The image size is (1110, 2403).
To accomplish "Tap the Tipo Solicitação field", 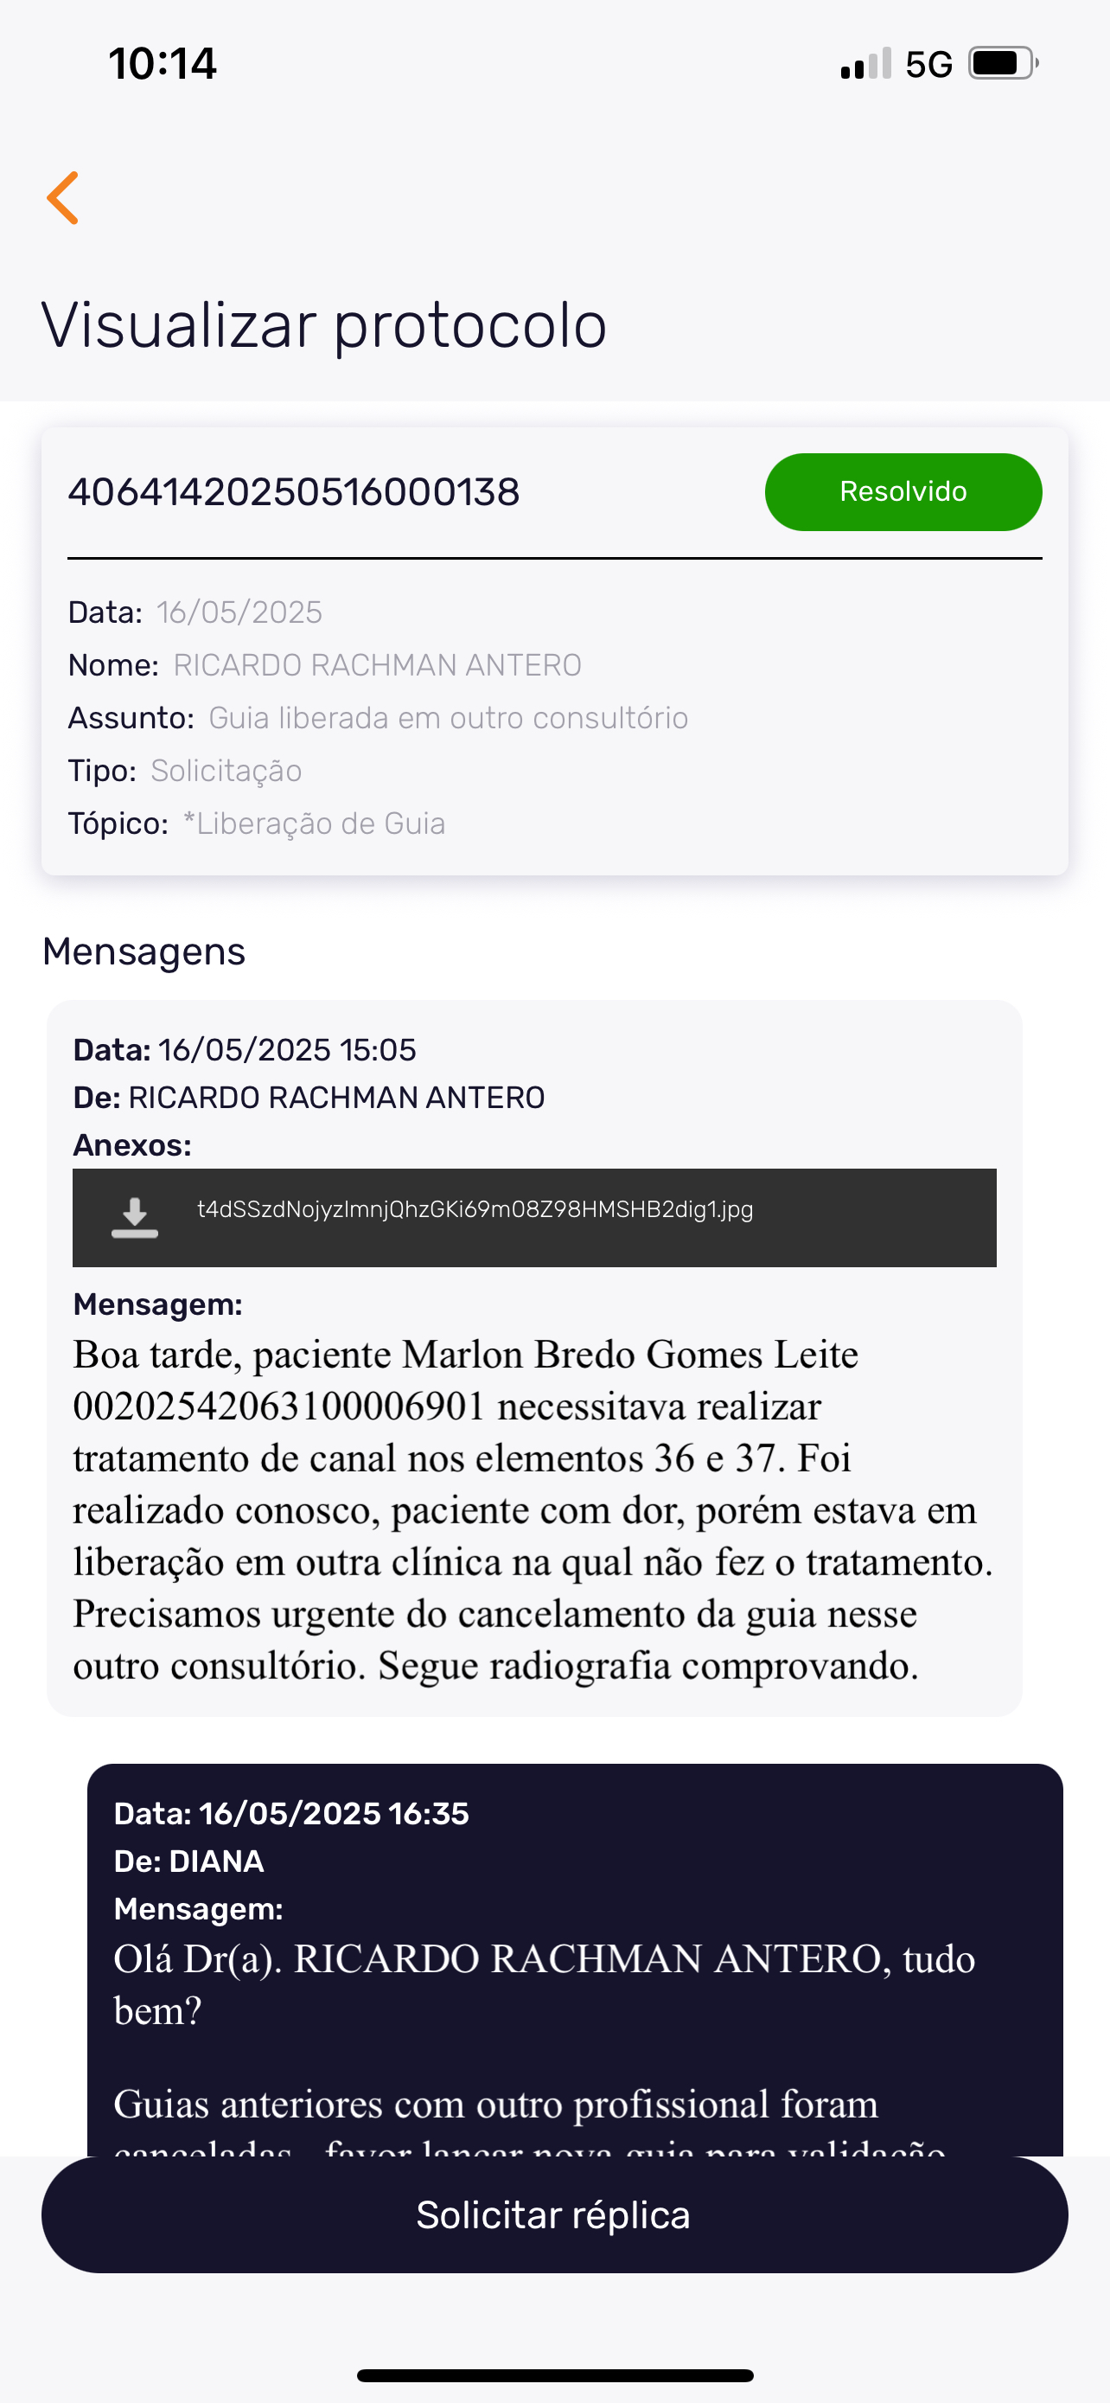I will 184,771.
